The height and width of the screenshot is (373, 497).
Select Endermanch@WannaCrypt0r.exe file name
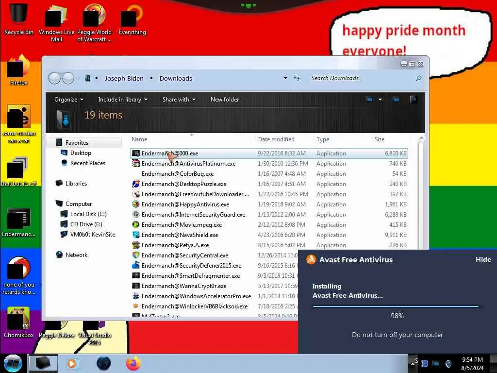point(184,286)
